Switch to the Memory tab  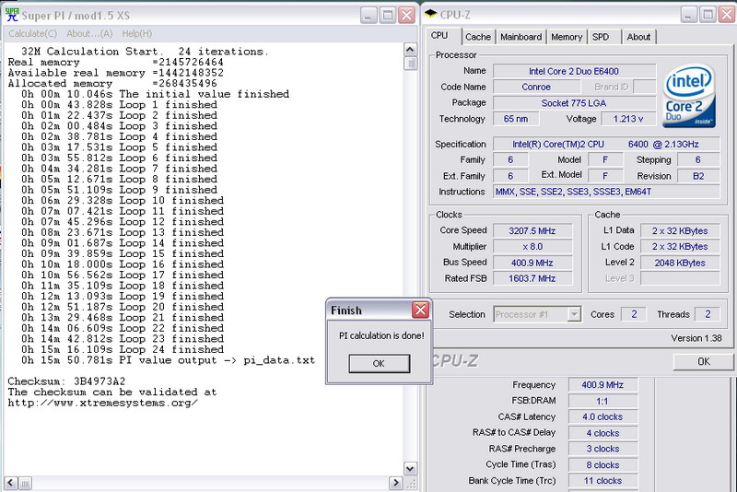[x=567, y=37]
